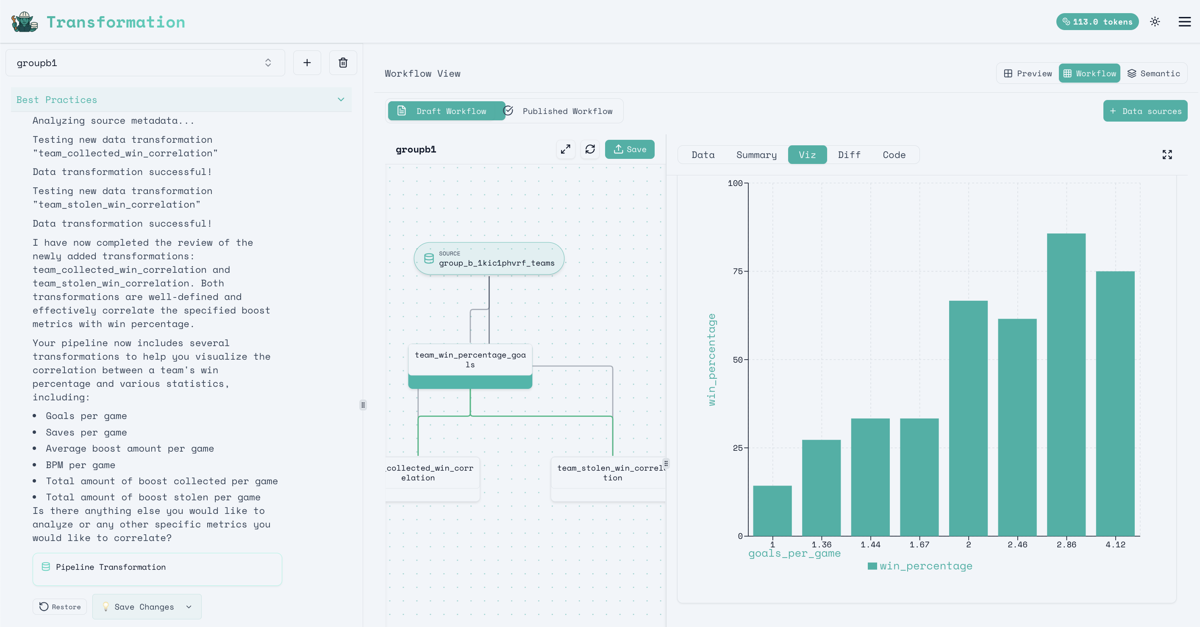This screenshot has height=627, width=1200.
Task: Open the groupb1 selector dropdown
Action: click(x=145, y=63)
